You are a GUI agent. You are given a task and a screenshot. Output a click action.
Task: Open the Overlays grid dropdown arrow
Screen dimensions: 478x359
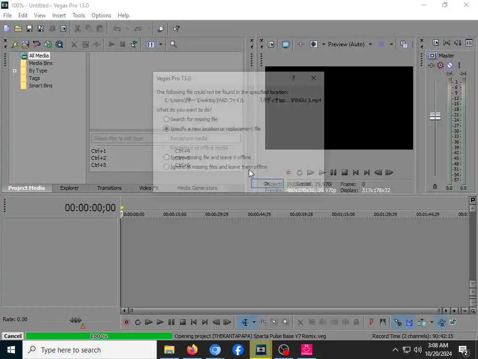pyautogui.click(x=391, y=44)
